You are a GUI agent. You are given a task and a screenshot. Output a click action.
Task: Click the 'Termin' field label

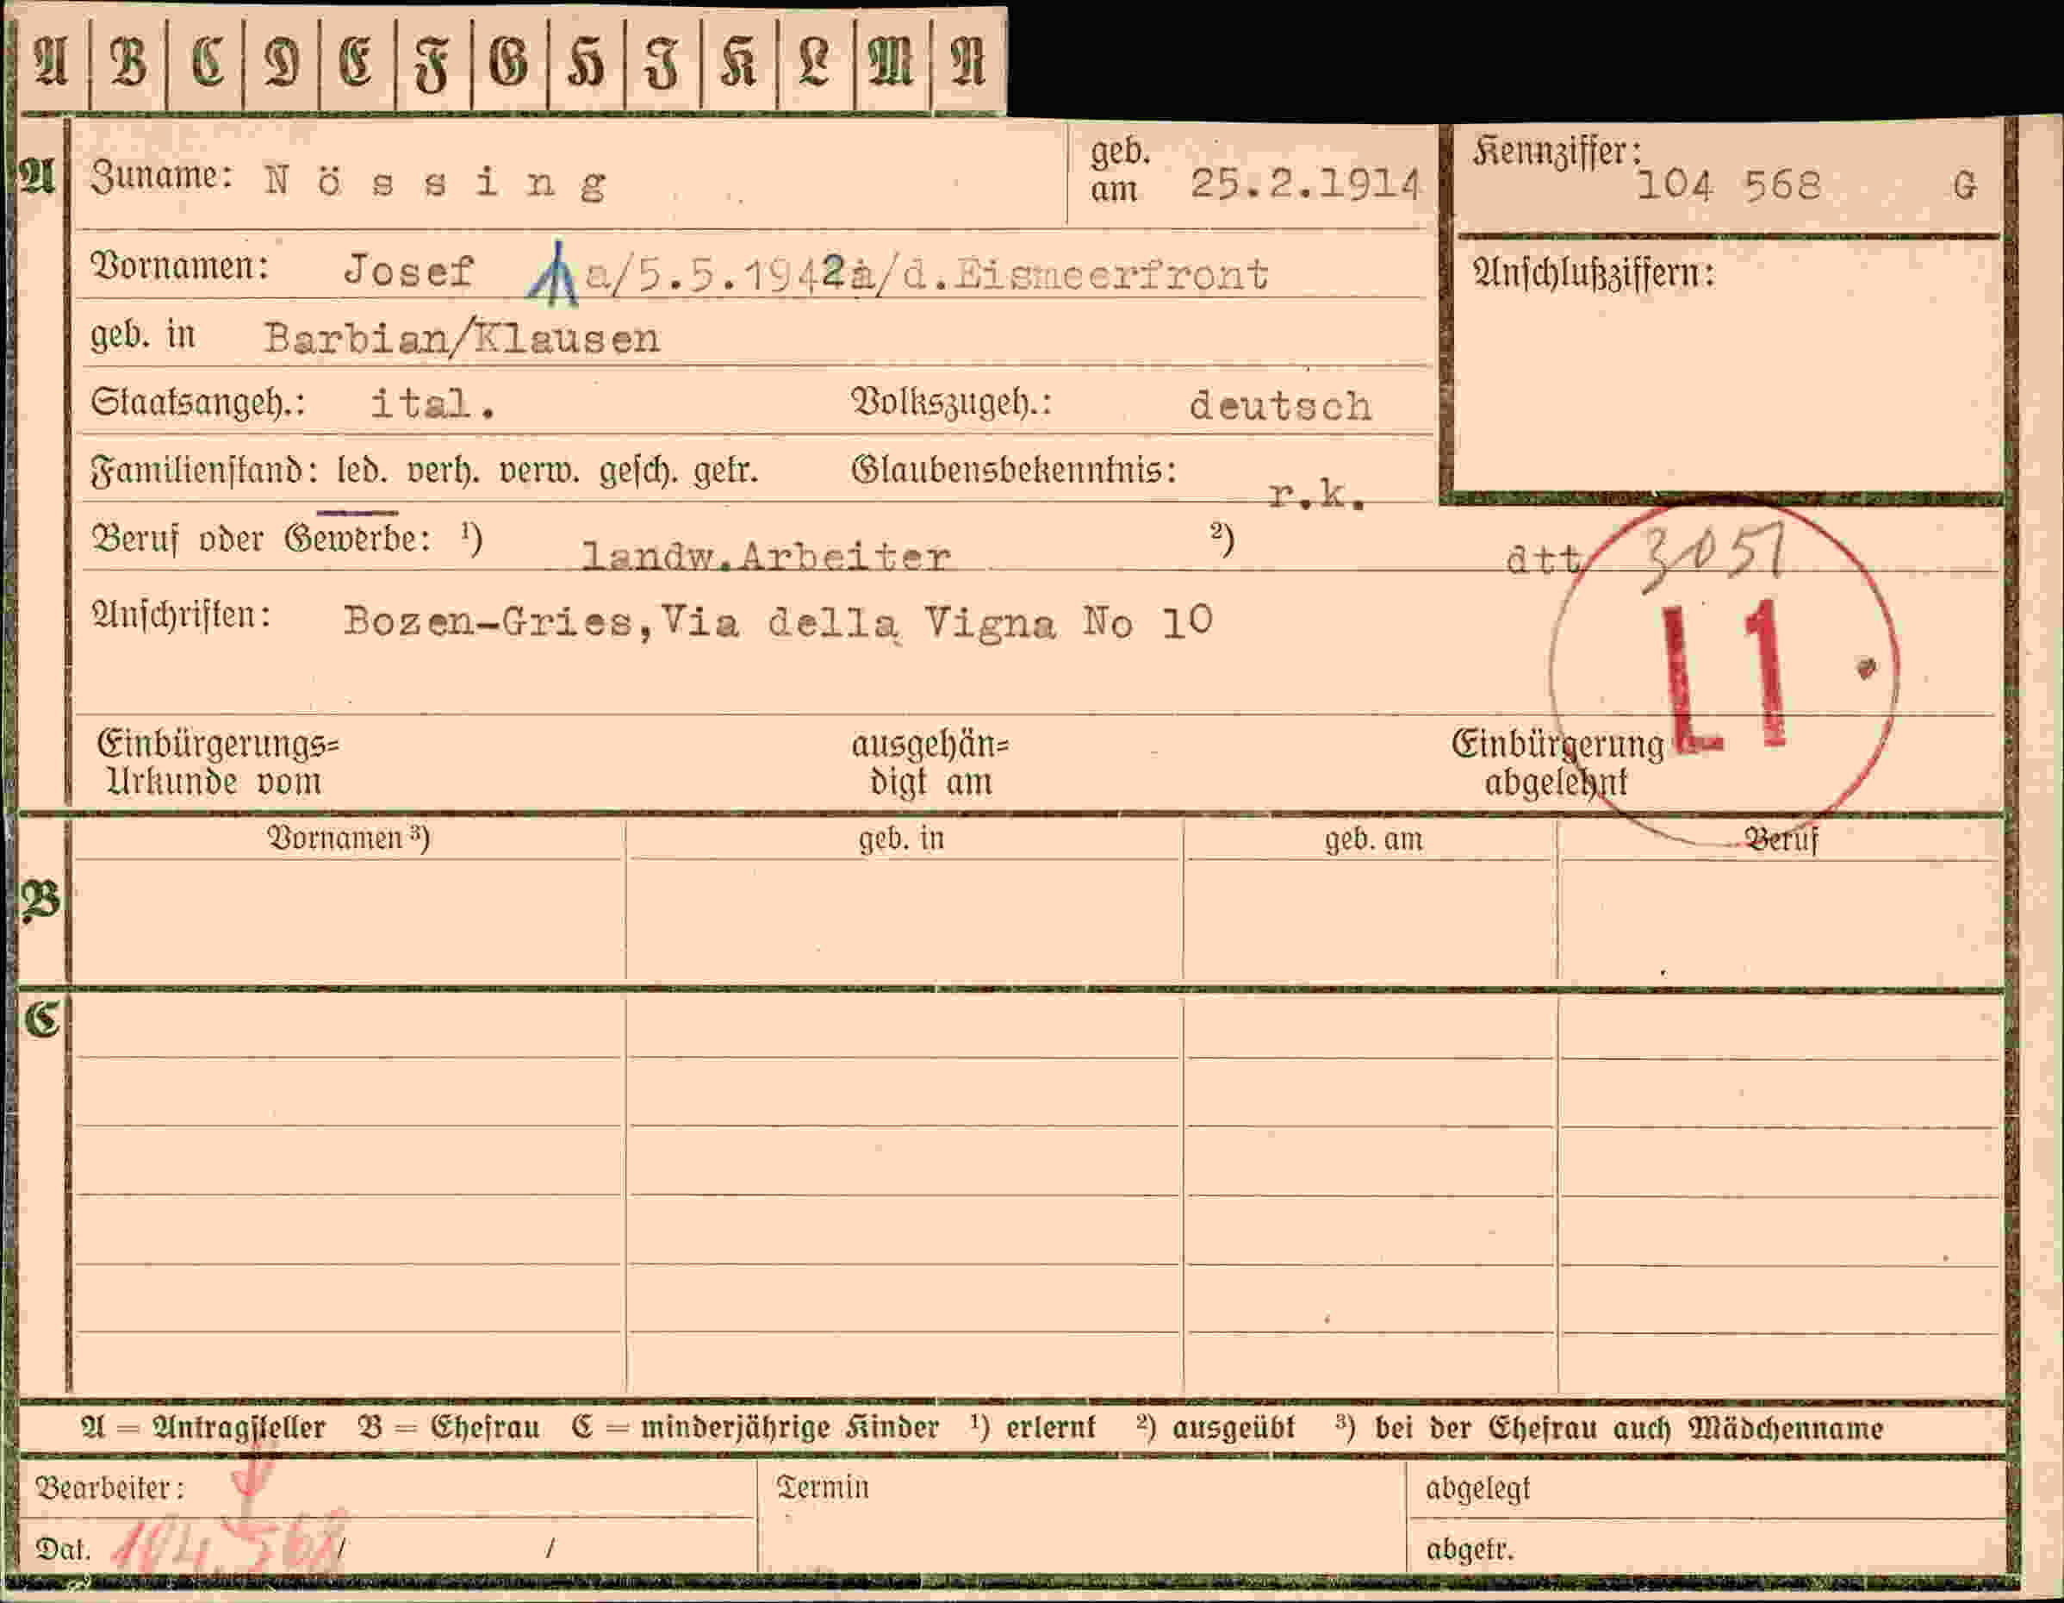(822, 1487)
